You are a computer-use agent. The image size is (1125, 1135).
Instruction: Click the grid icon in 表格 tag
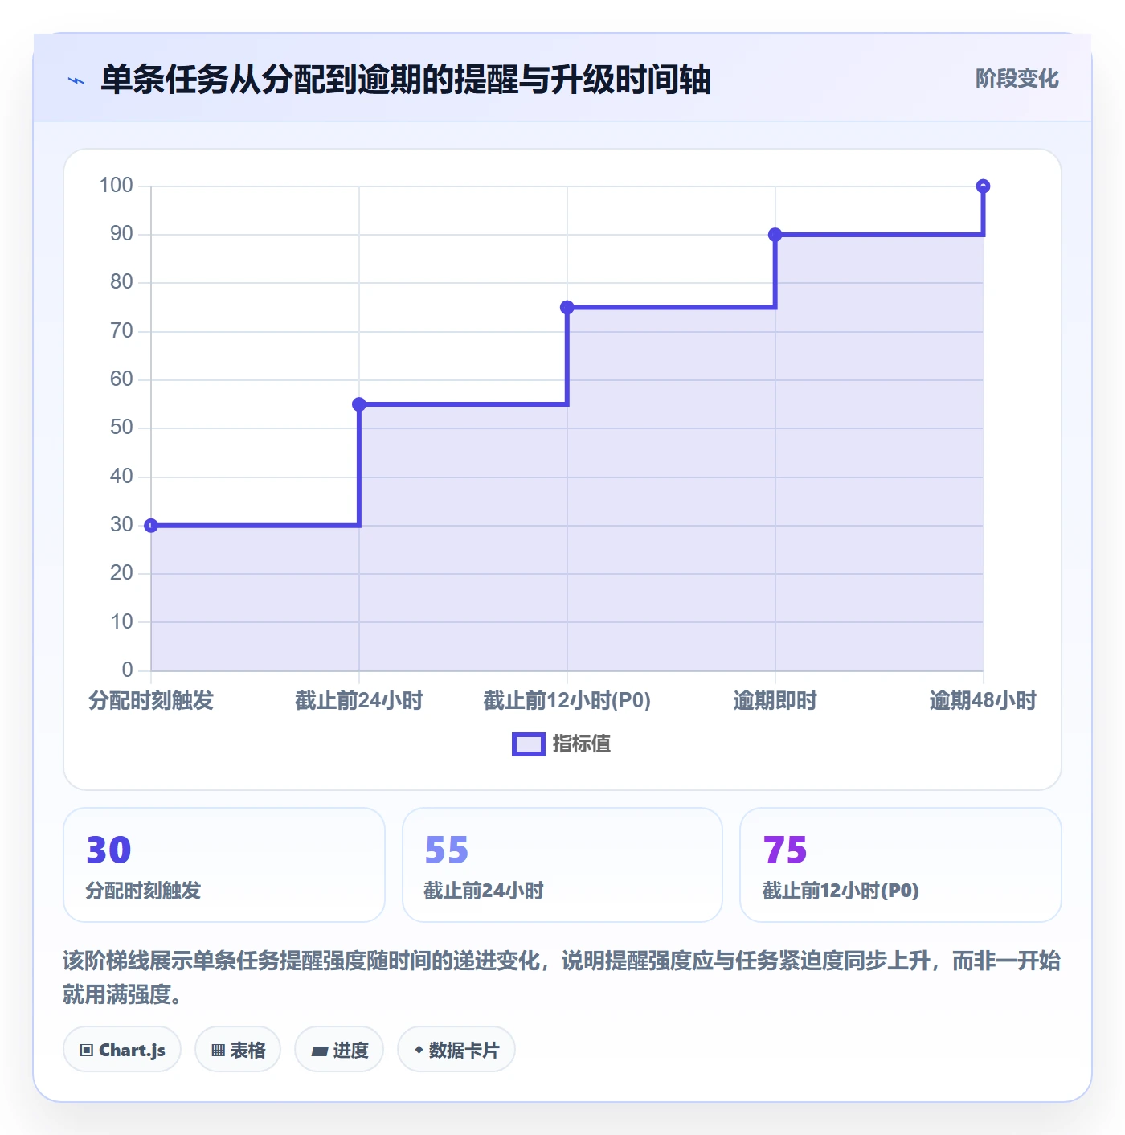(x=218, y=1050)
